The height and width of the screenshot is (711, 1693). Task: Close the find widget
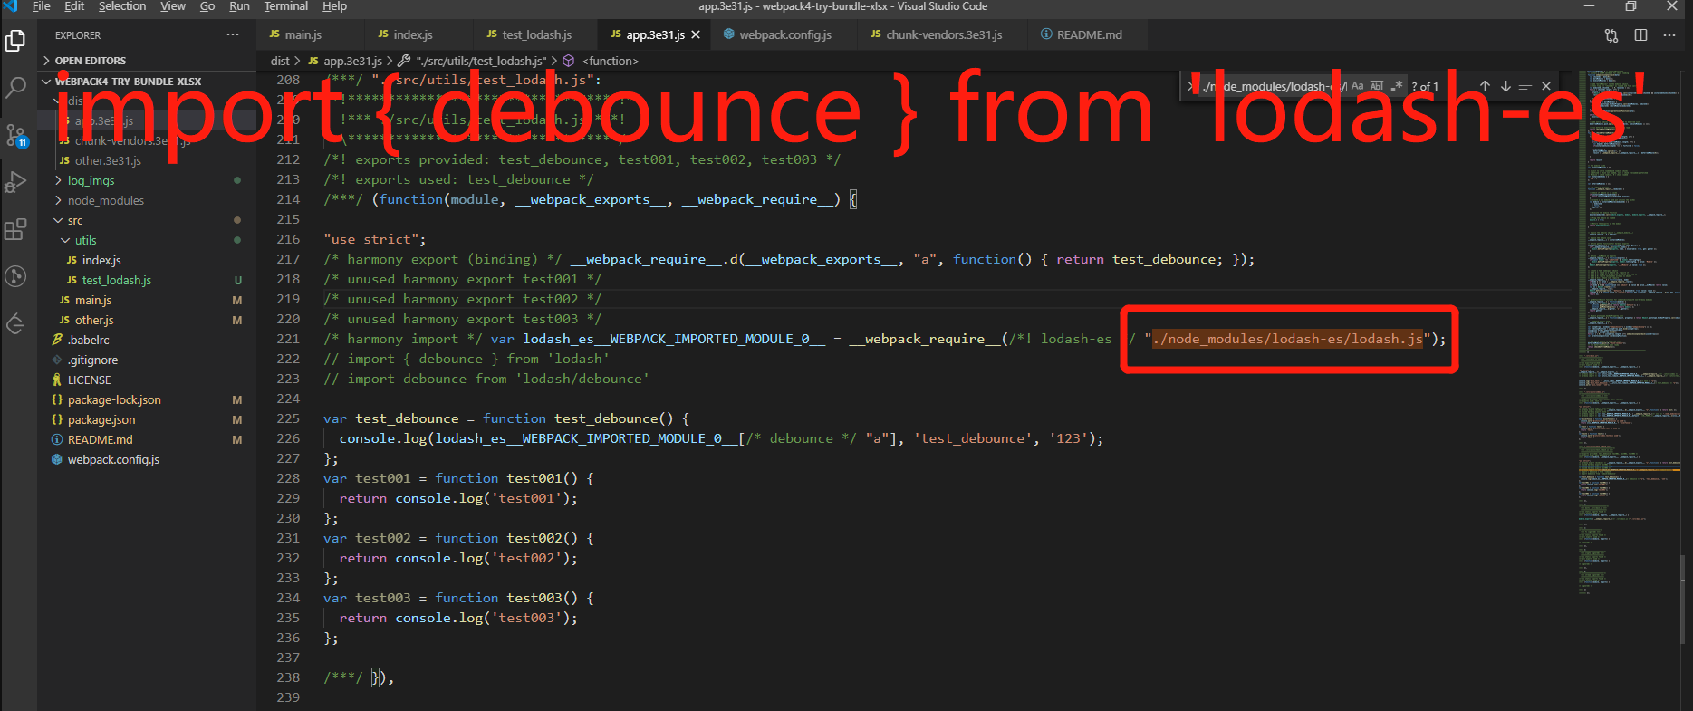[x=1546, y=86]
